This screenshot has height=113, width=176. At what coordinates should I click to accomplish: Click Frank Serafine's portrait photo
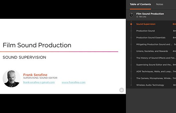click(x=12, y=78)
